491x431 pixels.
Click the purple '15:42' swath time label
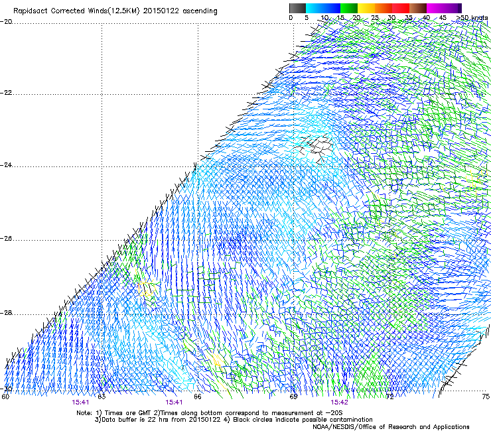(x=339, y=402)
